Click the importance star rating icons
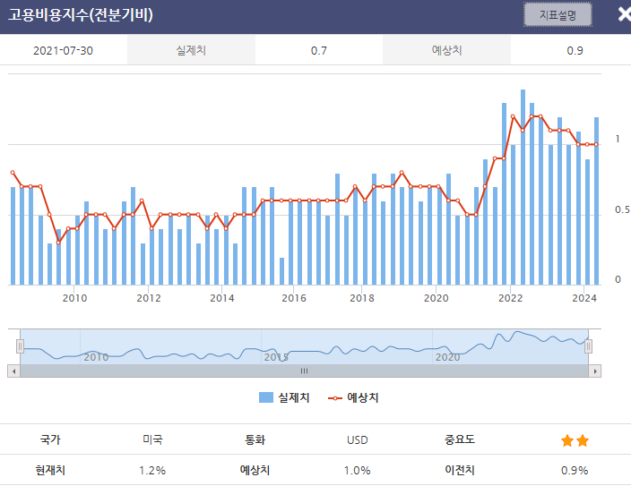 [x=575, y=440]
